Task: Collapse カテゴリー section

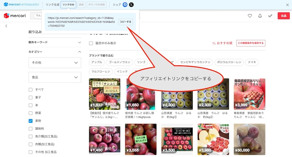Action: click(55, 52)
